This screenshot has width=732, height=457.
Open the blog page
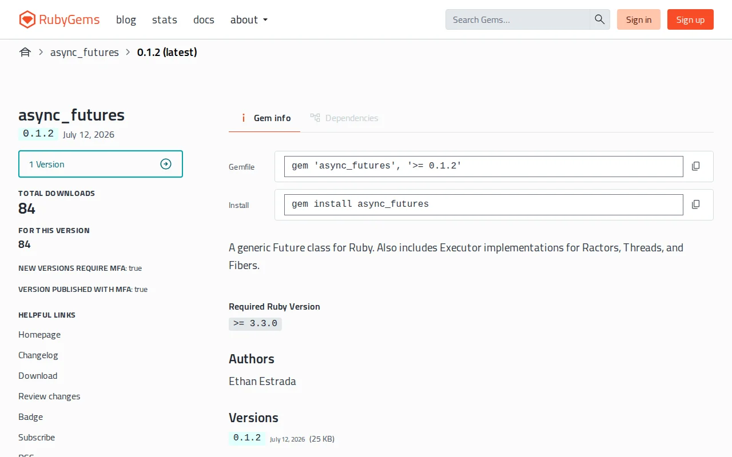click(x=126, y=19)
